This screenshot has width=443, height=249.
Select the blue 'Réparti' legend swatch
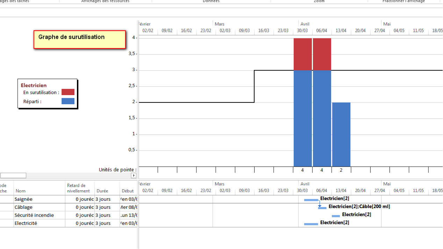[68, 101]
